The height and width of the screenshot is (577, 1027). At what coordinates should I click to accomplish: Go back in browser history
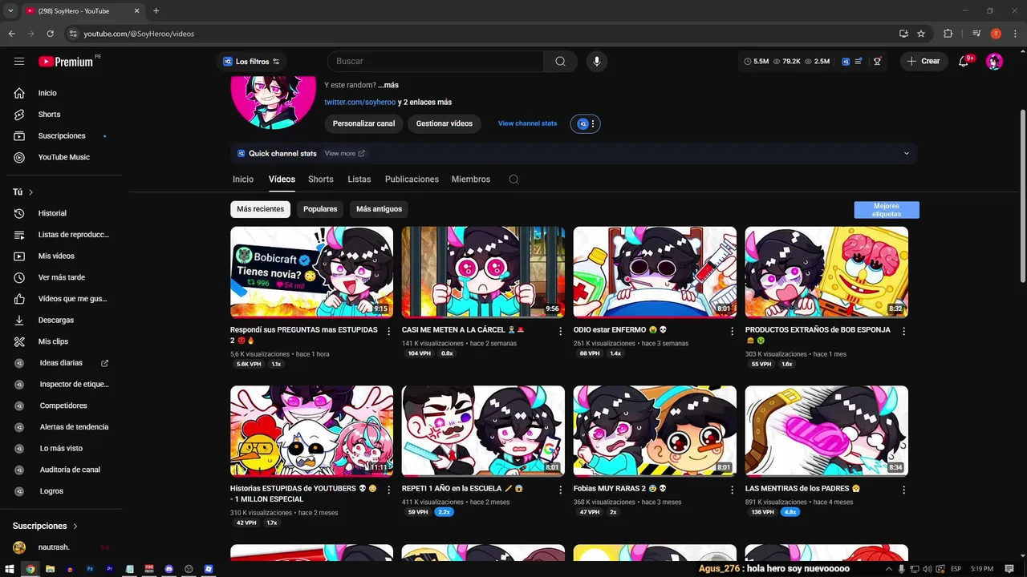pyautogui.click(x=12, y=34)
